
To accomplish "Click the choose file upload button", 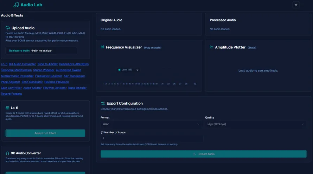I will tap(19, 51).
